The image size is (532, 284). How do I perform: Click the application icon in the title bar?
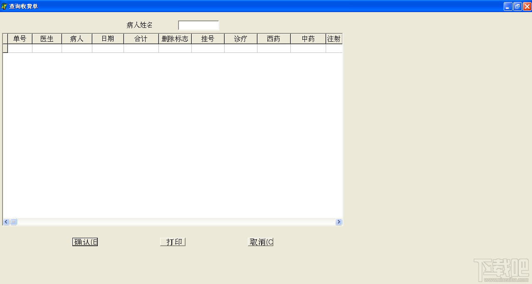point(5,6)
